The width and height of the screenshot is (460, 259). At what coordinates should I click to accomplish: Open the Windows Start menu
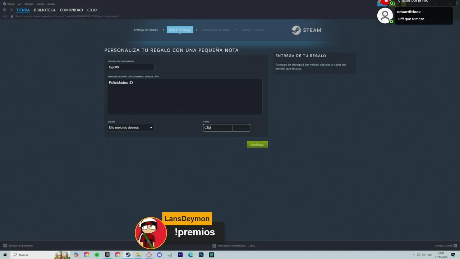(x=5, y=255)
